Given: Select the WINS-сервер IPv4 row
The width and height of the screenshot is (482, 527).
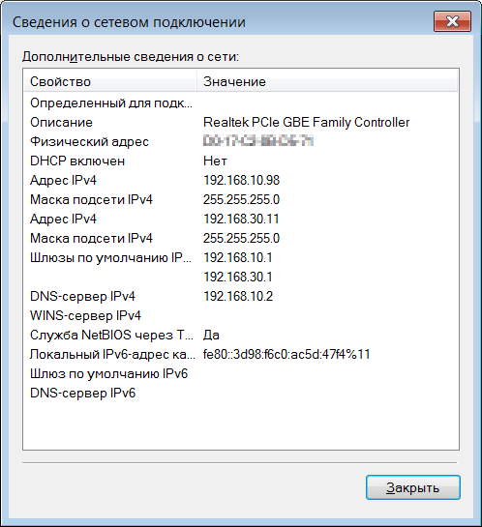Looking at the screenshot, I should click(241, 315).
